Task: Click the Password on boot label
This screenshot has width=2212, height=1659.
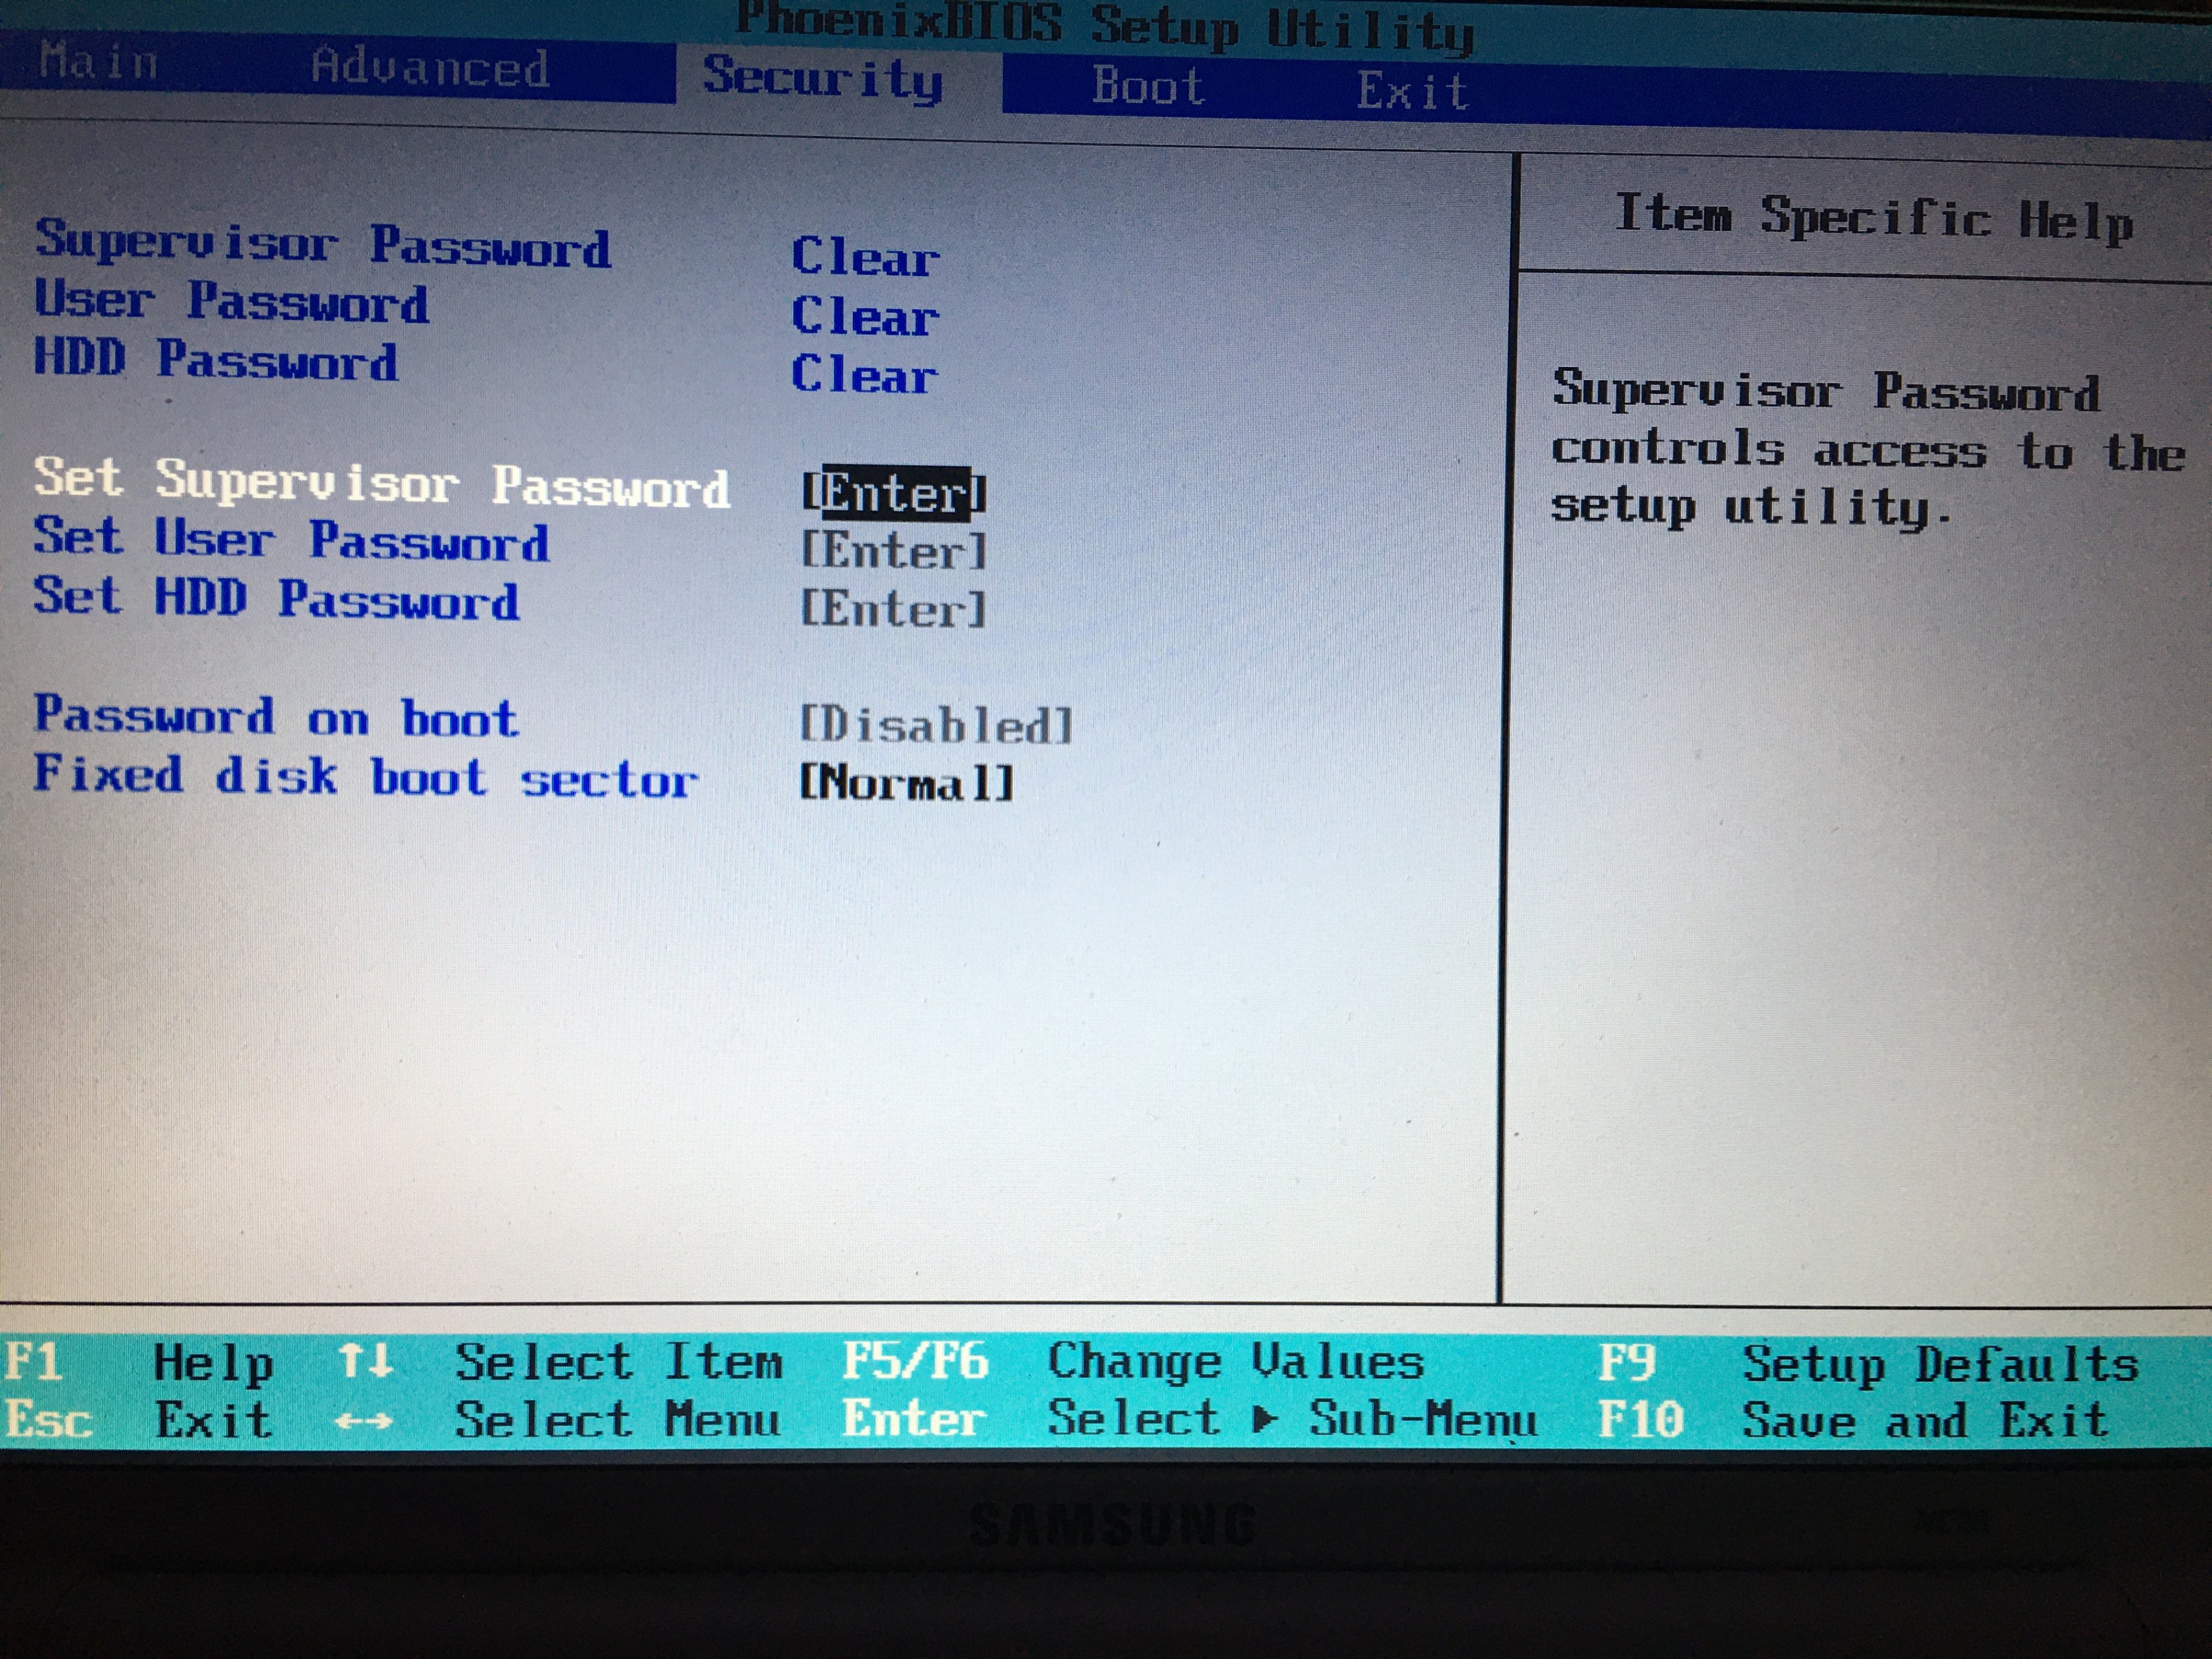Action: pos(276,717)
